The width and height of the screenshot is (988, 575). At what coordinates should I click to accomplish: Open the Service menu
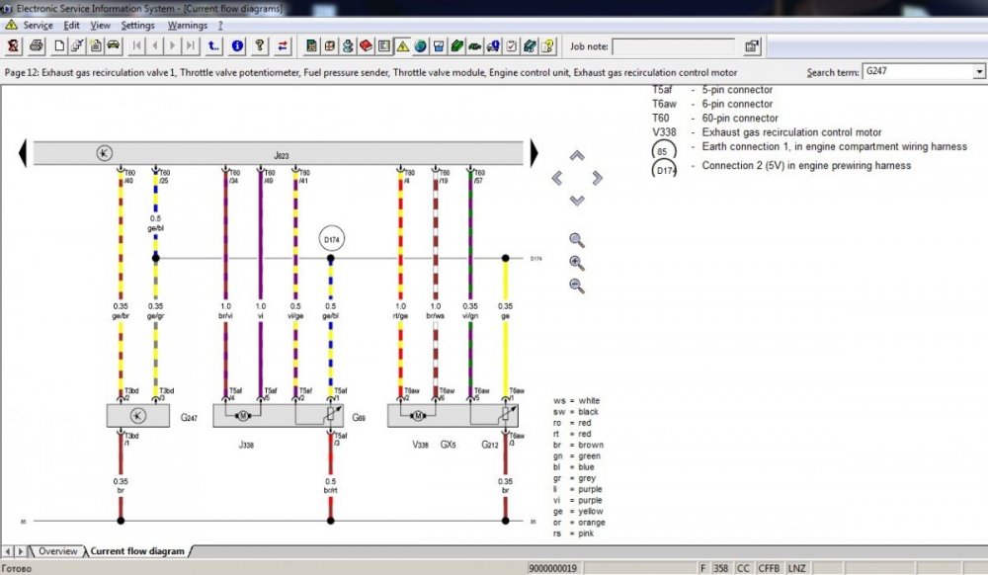(38, 25)
